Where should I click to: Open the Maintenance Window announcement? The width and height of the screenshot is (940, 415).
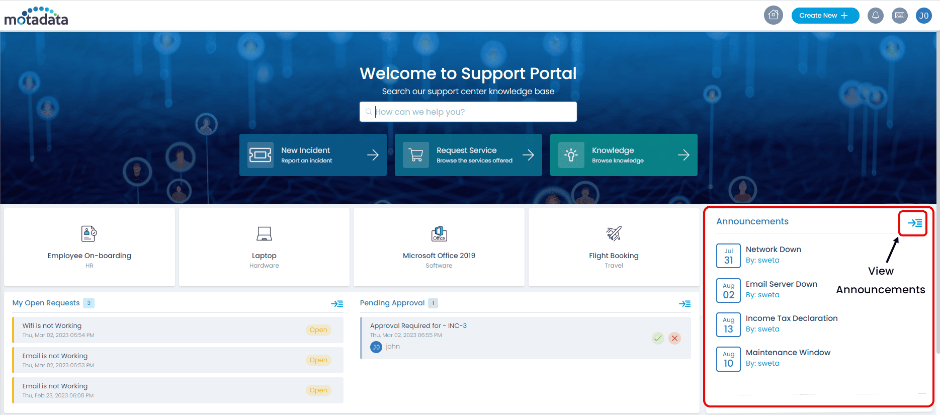tap(788, 353)
